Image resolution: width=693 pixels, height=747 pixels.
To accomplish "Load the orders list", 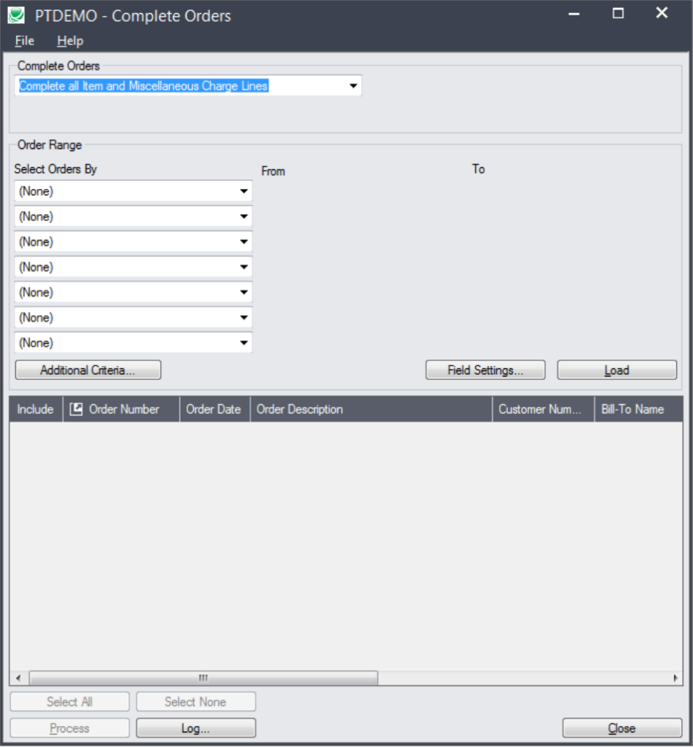I will pos(616,370).
